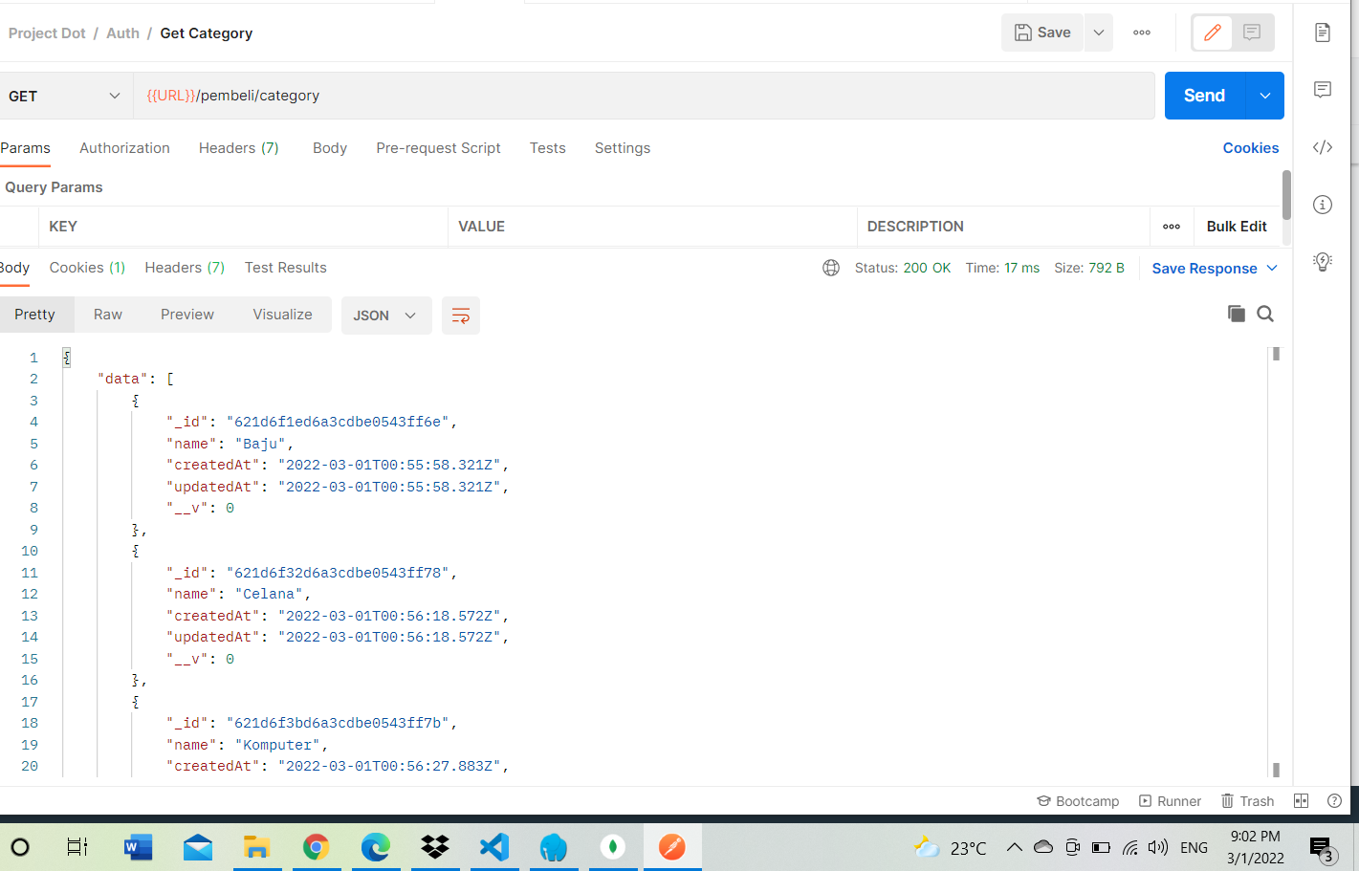Open the request Headers (7) tab
Screen dimensions: 1359x871
coord(239,148)
